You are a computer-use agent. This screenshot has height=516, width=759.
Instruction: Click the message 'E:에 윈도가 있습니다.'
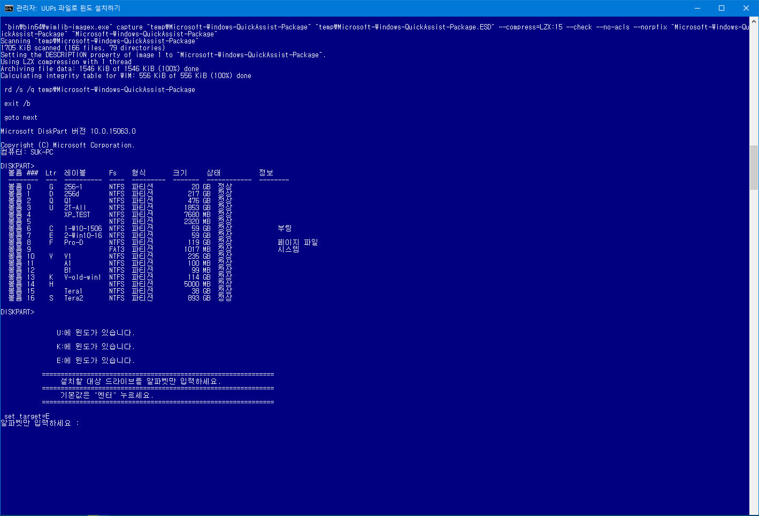tap(96, 360)
